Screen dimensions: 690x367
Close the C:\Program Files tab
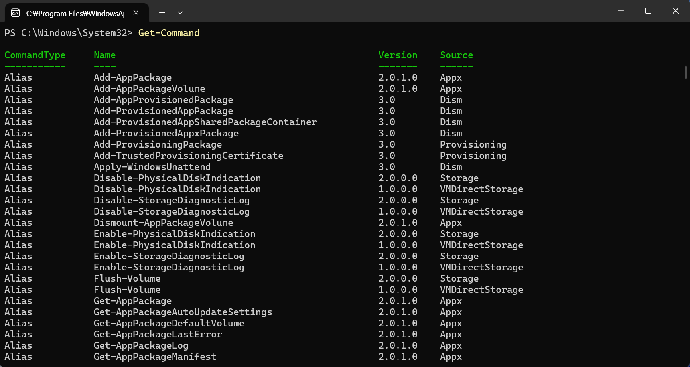[136, 13]
